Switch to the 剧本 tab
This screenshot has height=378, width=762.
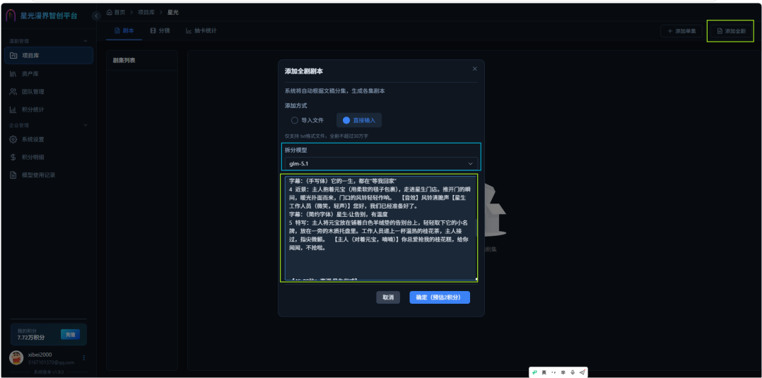pyautogui.click(x=124, y=30)
